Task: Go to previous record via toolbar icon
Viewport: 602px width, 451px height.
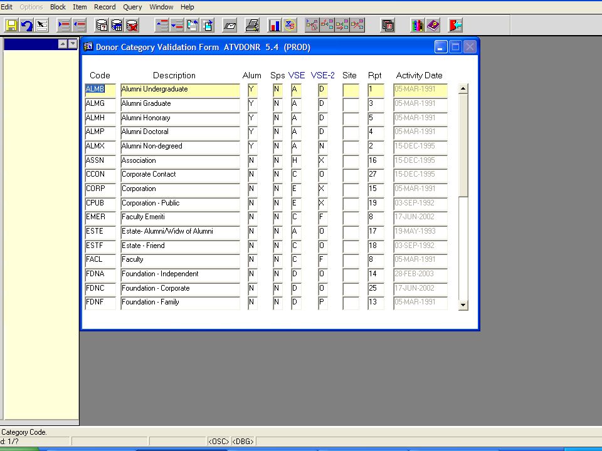Action: tap(162, 25)
